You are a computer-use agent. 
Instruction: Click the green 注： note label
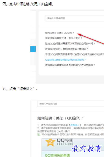pos(39,135)
